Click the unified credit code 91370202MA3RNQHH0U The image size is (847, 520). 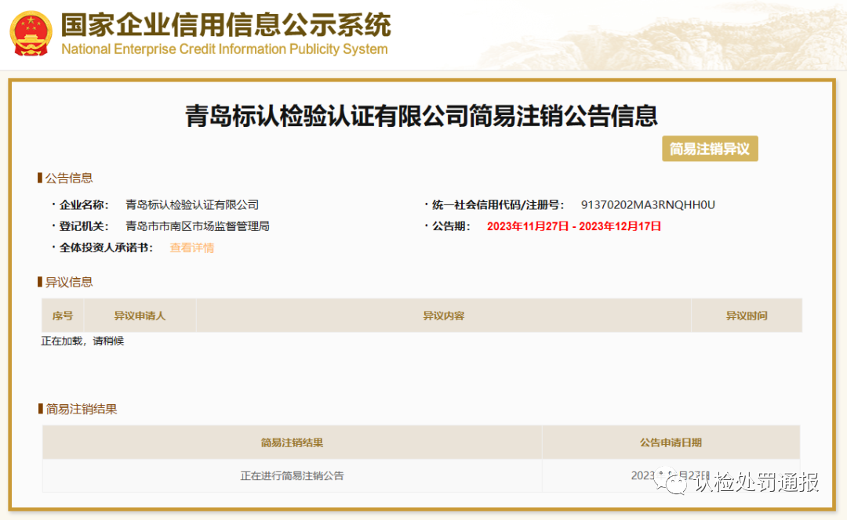point(648,205)
